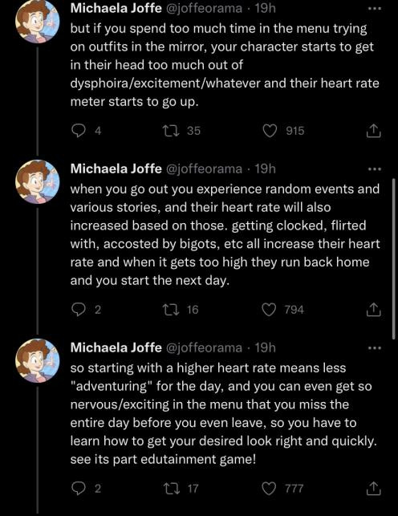Open more options on the random events tweet
This screenshot has width=398, height=516.
(x=374, y=169)
